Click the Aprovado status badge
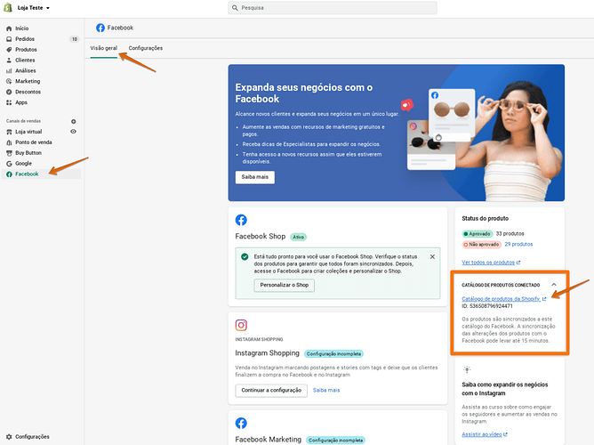Screen dimensions: 594x445 (478, 234)
